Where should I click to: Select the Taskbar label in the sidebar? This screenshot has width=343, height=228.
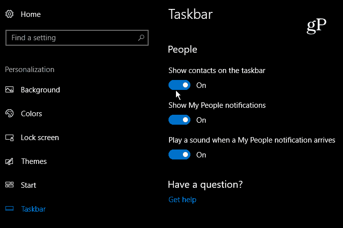pos(33,209)
